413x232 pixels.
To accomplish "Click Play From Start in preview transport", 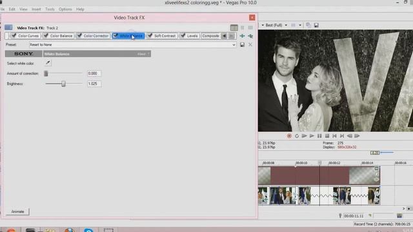I will pos(304,136).
